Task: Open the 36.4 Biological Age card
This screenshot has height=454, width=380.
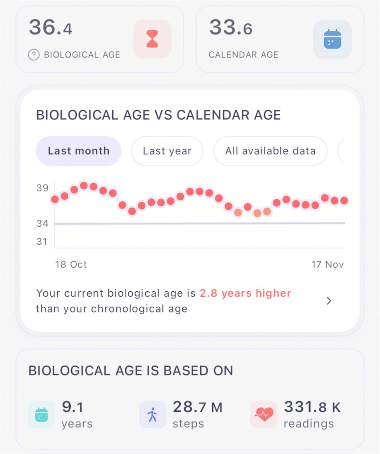Action: click(x=99, y=39)
